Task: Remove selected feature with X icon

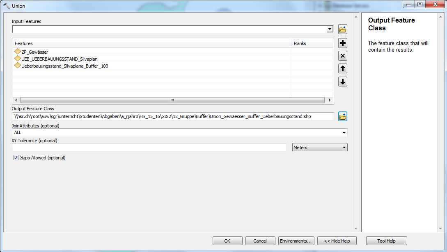Action: [x=343, y=56]
